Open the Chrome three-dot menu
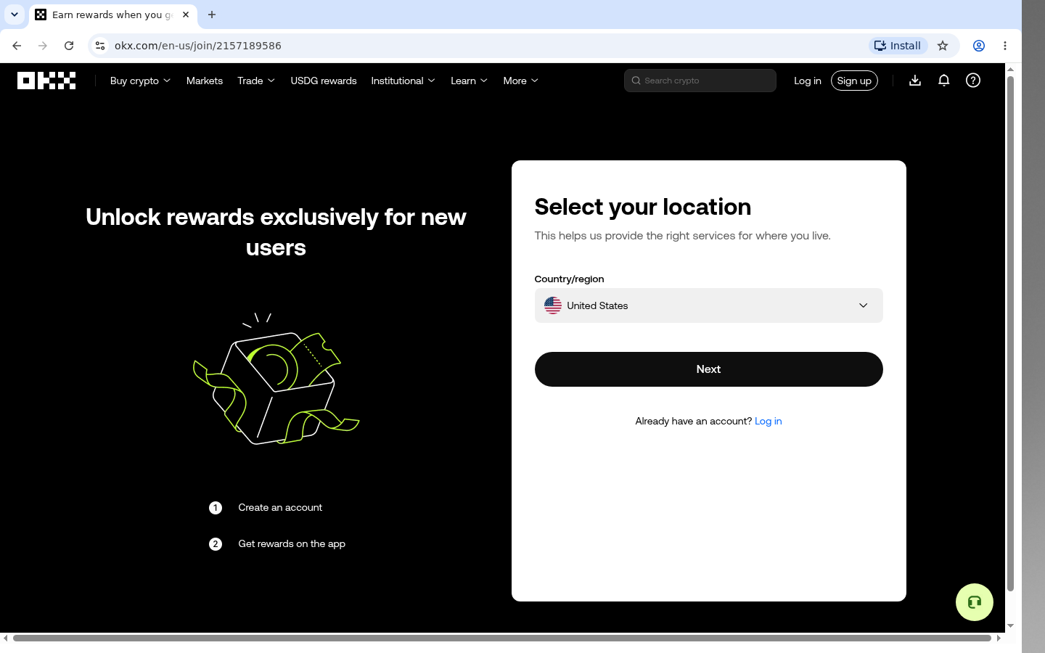Screen dimensions: 1045x653 [1005, 46]
